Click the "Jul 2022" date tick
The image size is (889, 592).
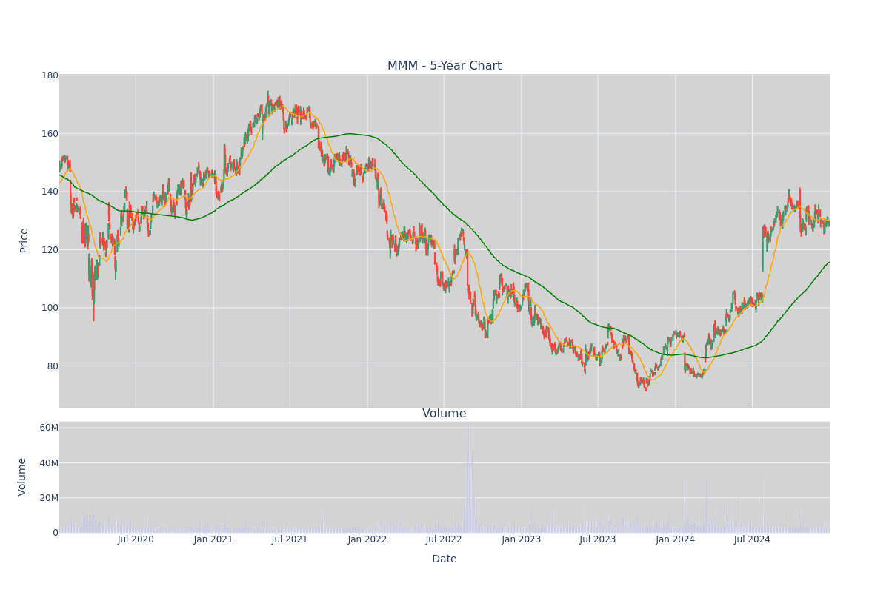pos(444,539)
